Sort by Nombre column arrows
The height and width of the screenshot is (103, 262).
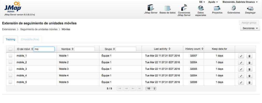pos(72,49)
